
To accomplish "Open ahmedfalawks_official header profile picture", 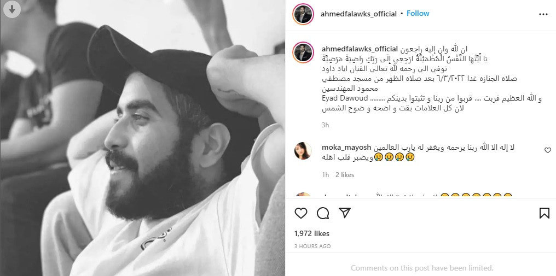I will (x=303, y=14).
